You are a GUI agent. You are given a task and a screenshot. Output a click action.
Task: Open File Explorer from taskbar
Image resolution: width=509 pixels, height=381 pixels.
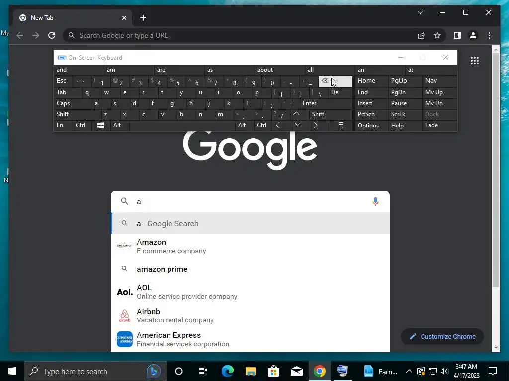[251, 371]
